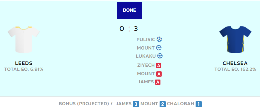
Task: Select the 0 : 3 match score
Action: pos(129,29)
